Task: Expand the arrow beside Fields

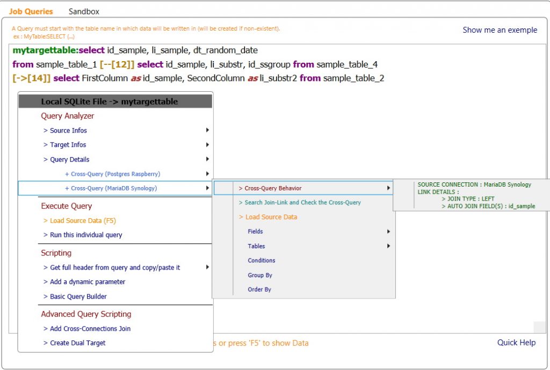Action: pyautogui.click(x=388, y=231)
